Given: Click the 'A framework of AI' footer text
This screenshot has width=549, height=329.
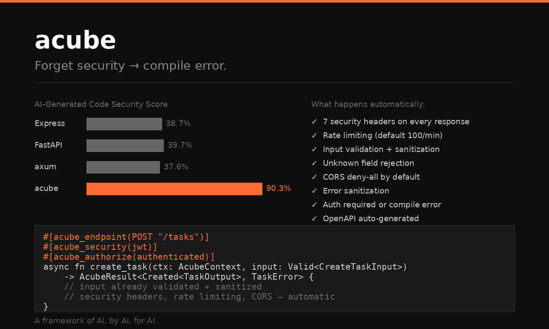Looking at the screenshot, I should [96, 321].
